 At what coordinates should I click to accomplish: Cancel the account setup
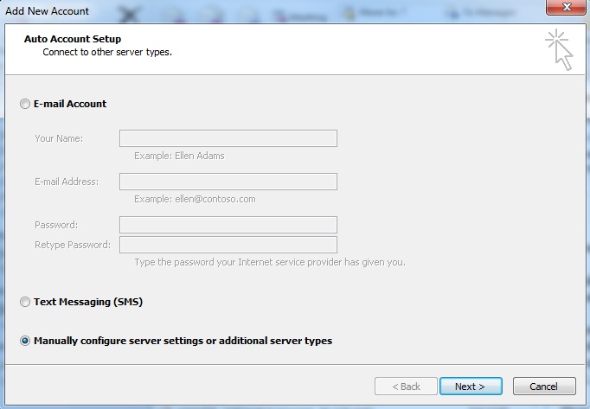[544, 387]
